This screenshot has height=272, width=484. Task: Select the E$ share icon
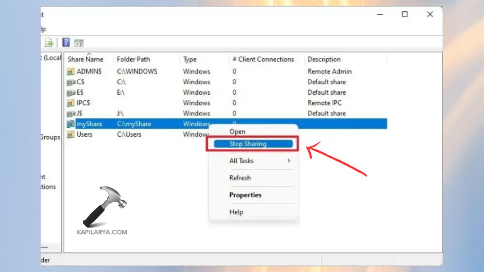70,92
